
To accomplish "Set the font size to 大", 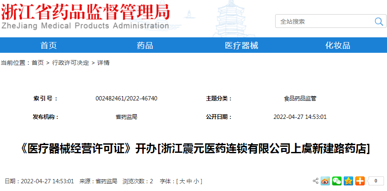I will click(182, 182).
